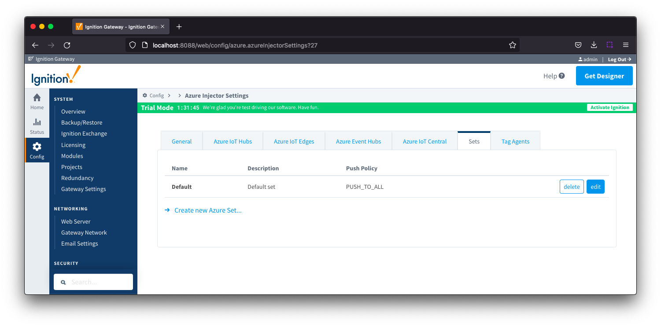Click the Activate Ignition button
The width and height of the screenshot is (661, 327).
[609, 107]
